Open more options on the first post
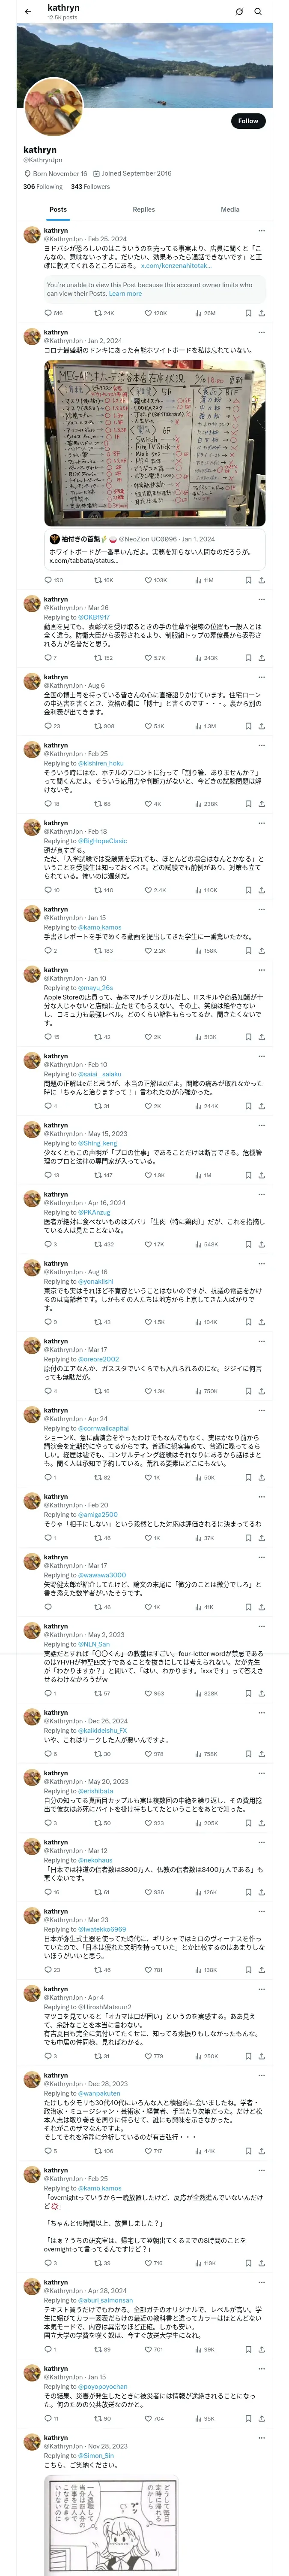This screenshot has height=2576, width=289. click(261, 231)
